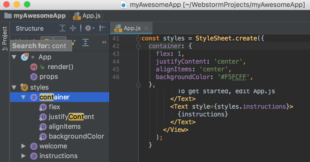Close the App.js editor tab
The image size is (310, 162).
[146, 28]
